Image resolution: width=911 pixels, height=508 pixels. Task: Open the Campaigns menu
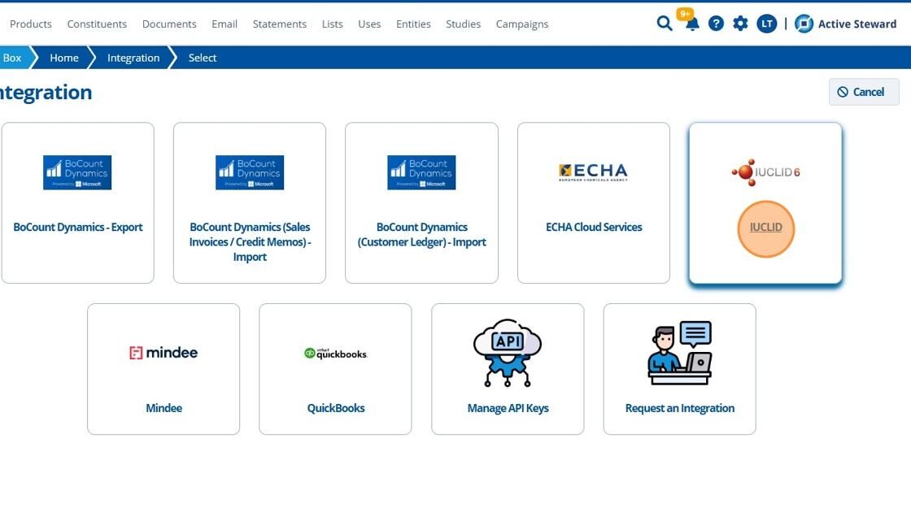[x=521, y=24]
